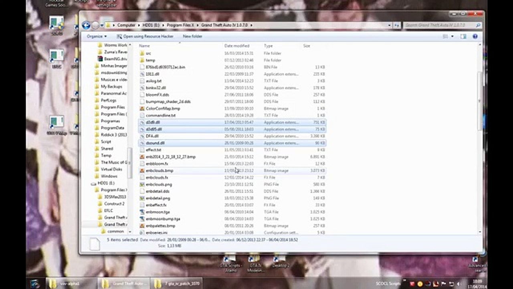Select HDD1 (E:) drive in navigation tree

[106, 183]
